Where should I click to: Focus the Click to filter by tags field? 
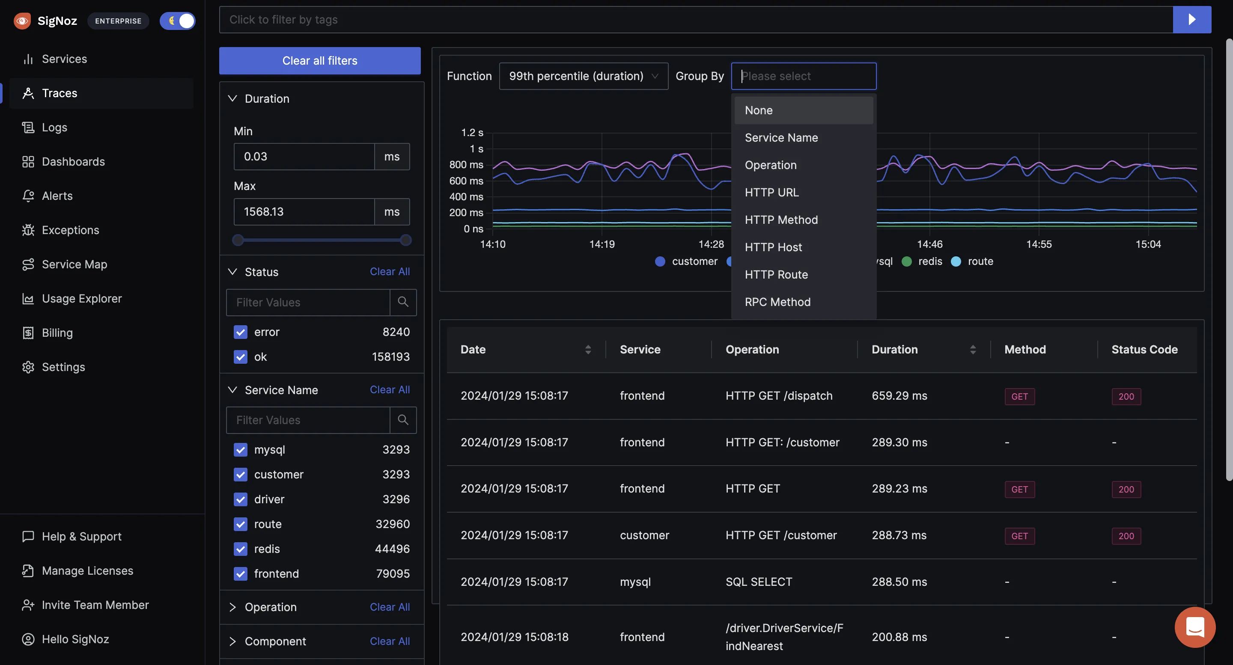696,20
